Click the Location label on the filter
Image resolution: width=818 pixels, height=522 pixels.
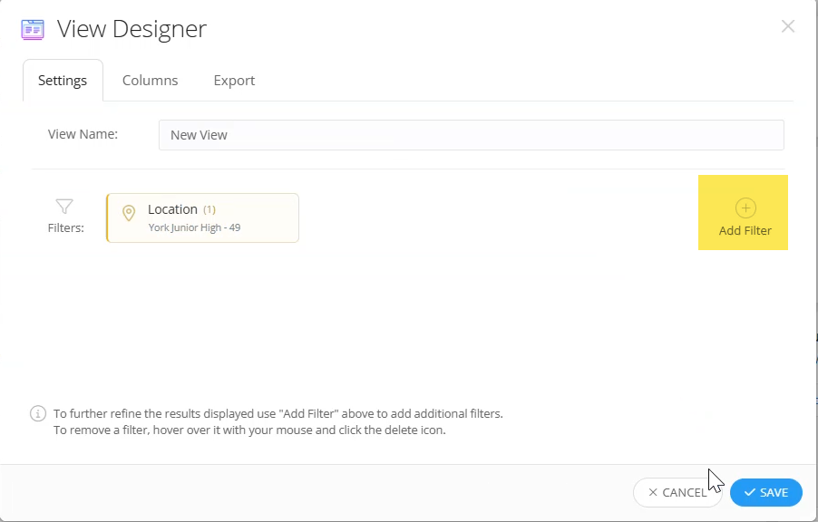pos(174,208)
